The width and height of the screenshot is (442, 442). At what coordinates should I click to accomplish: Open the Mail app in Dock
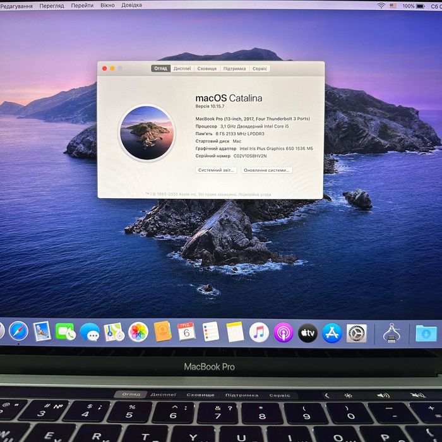42,331
